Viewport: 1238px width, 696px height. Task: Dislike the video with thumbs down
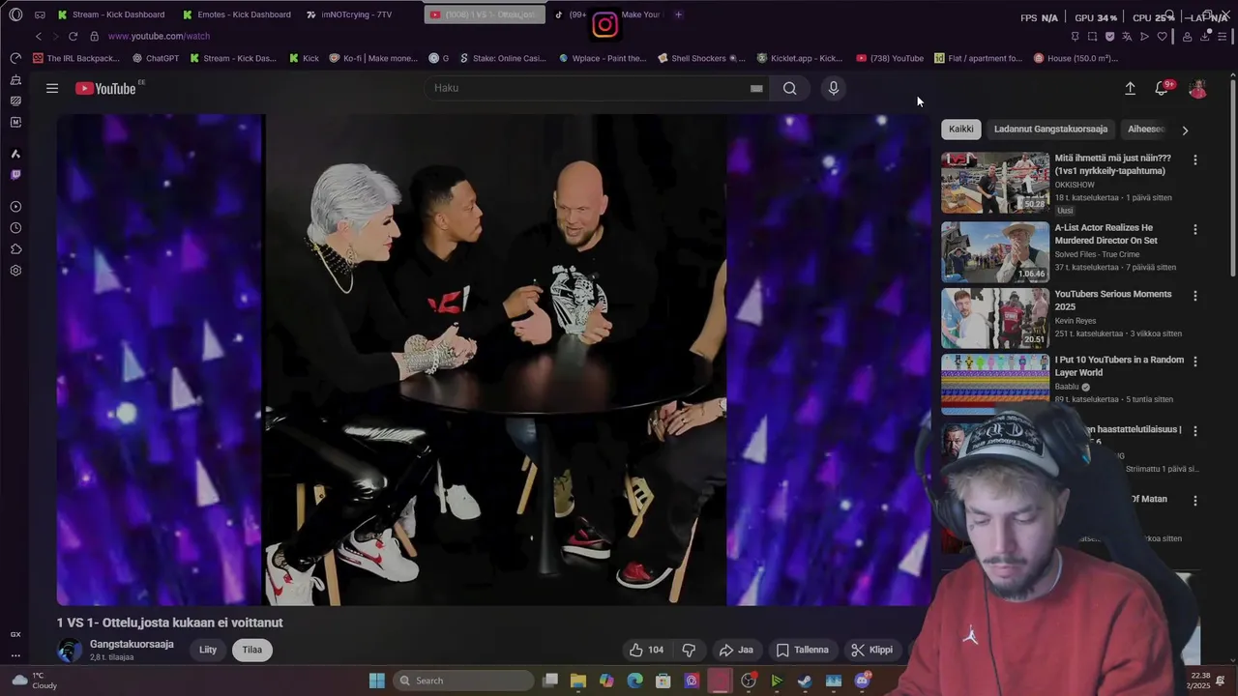(689, 650)
